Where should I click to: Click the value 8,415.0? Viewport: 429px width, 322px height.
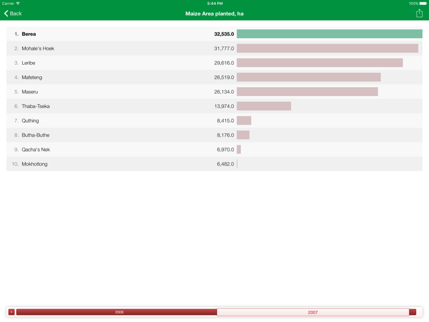(x=226, y=121)
